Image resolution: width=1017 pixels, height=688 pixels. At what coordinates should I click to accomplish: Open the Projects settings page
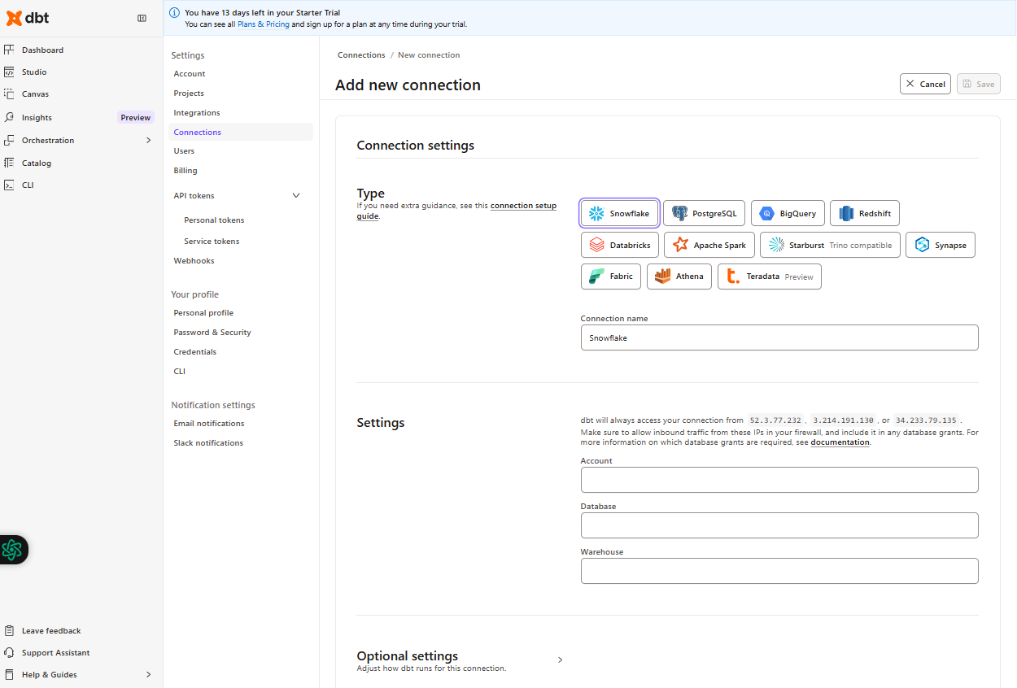(189, 93)
